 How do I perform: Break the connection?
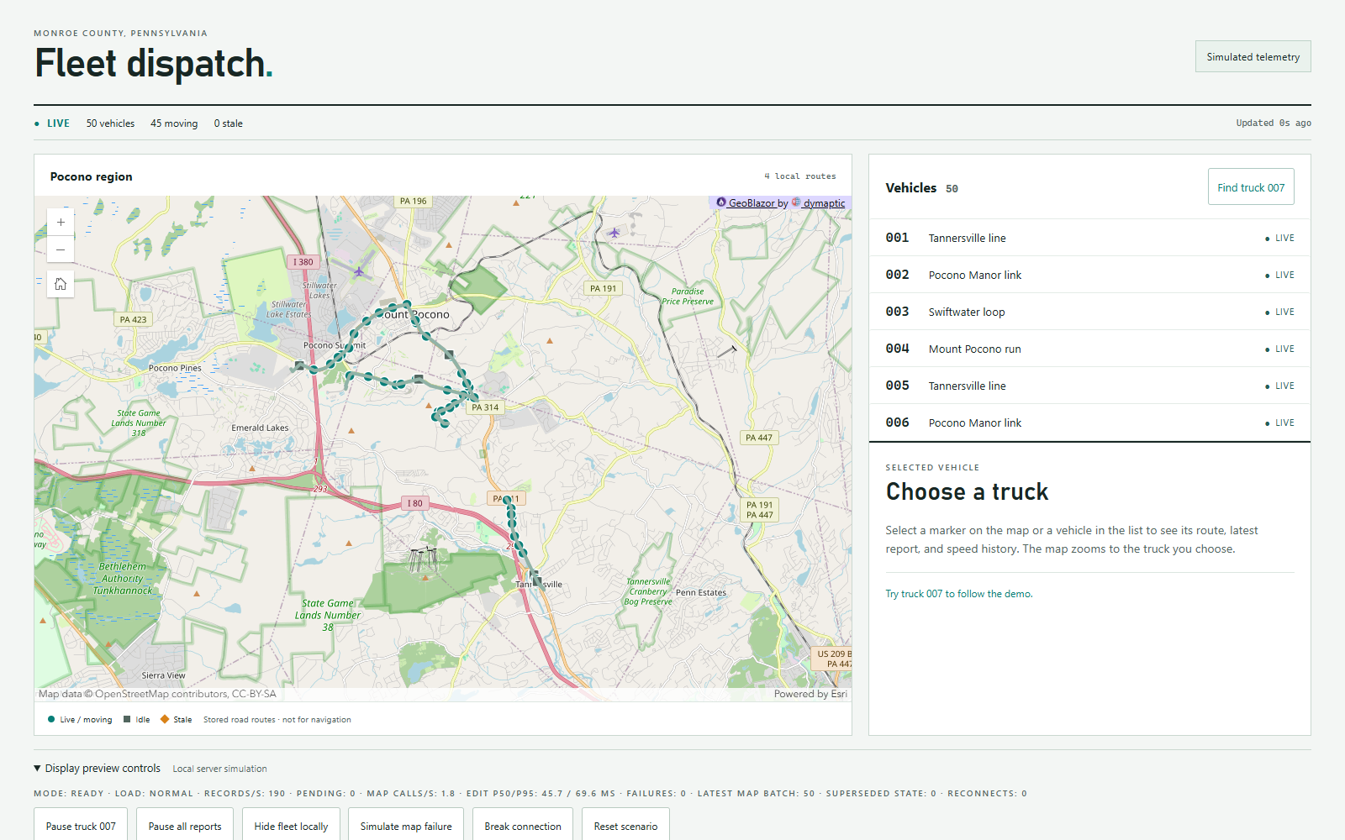523,826
